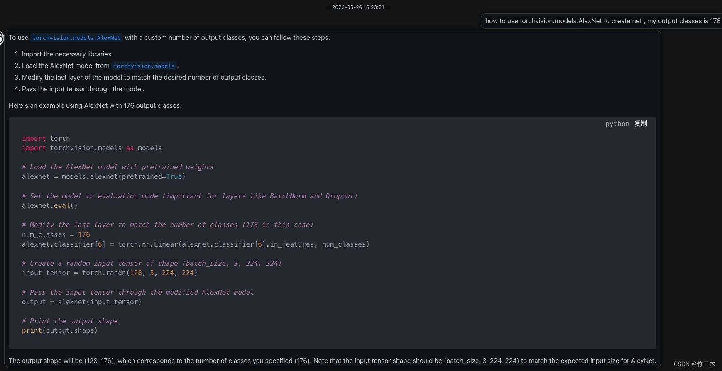The image size is (722, 371).
Task: Click step 1 Import the necessary libraries
Action: (x=67, y=54)
